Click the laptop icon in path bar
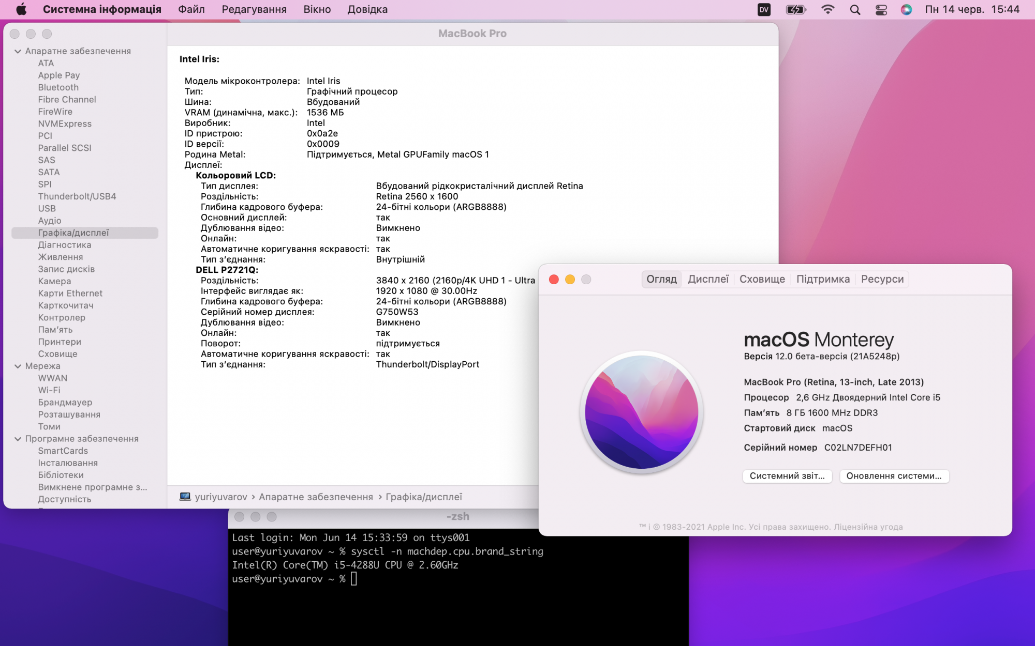 (x=185, y=497)
